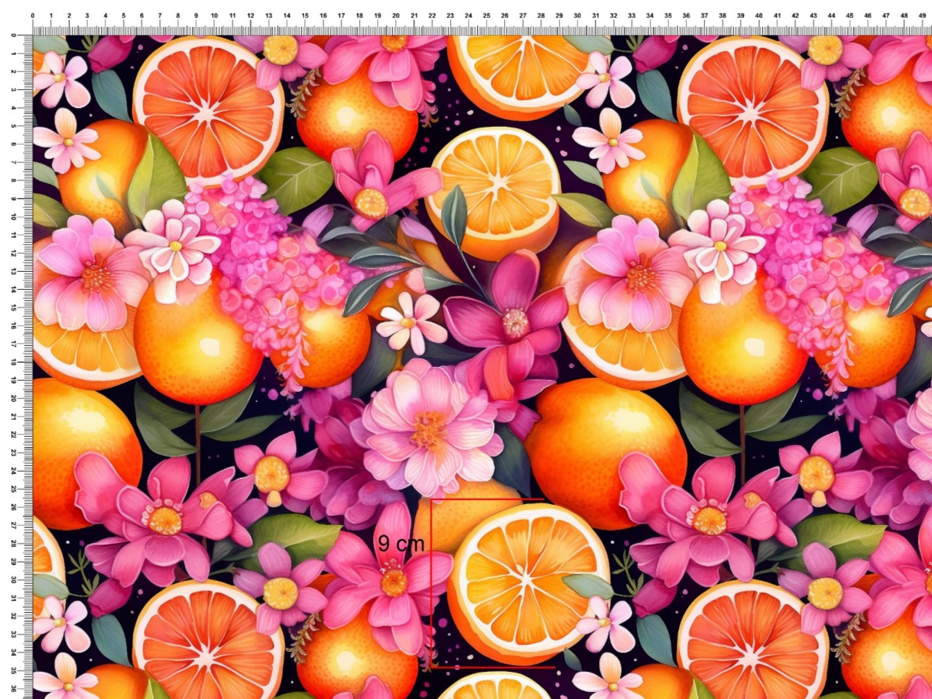Viewport: 932px width, 699px height.
Task: Click the number 49 on the top ruler
Action: click(922, 15)
